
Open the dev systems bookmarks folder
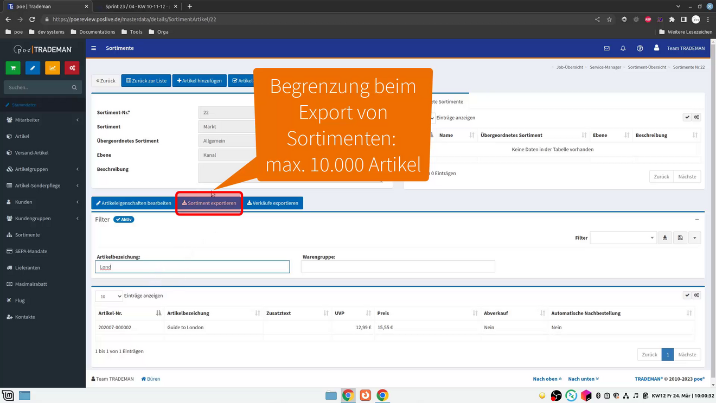47,32
